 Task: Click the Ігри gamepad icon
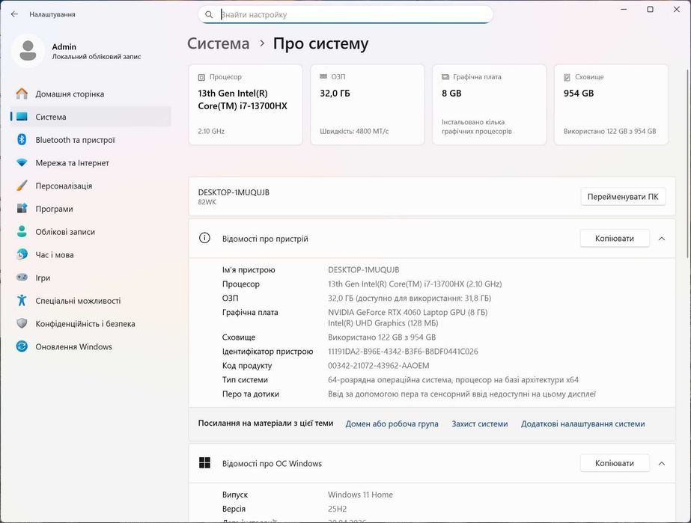point(22,277)
